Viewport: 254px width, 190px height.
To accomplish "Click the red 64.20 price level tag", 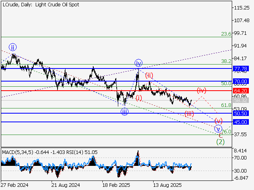I will [x=241, y=91].
